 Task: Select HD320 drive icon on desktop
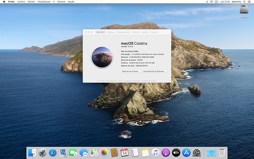click(244, 10)
